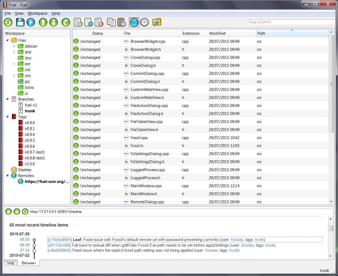Image resolution: width=338 pixels, height=276 pixels.
Task: Click the blue floppy-disk Commit icon
Action: [x=20, y=22]
